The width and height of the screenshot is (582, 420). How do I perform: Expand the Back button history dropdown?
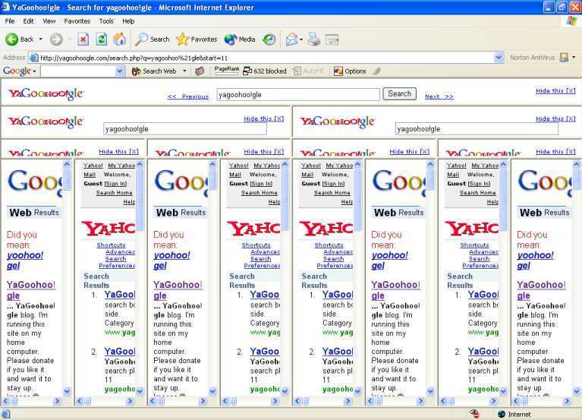coord(40,39)
